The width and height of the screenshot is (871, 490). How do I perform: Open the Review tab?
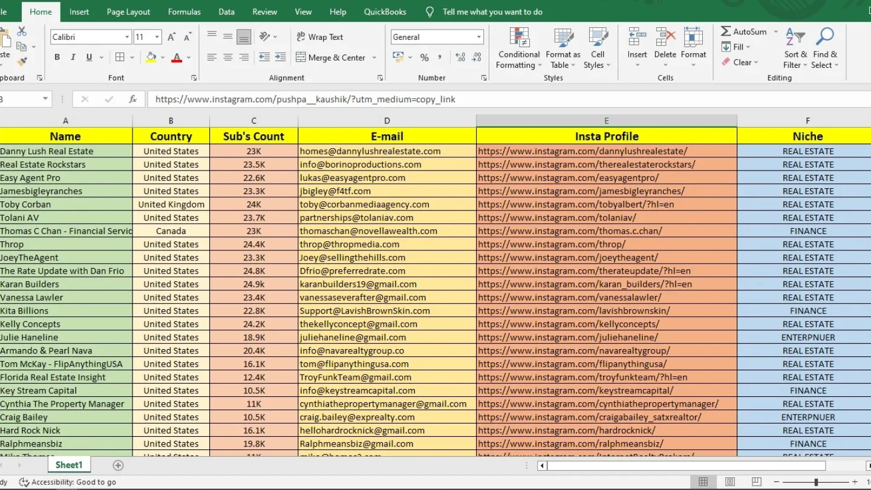[x=265, y=11]
